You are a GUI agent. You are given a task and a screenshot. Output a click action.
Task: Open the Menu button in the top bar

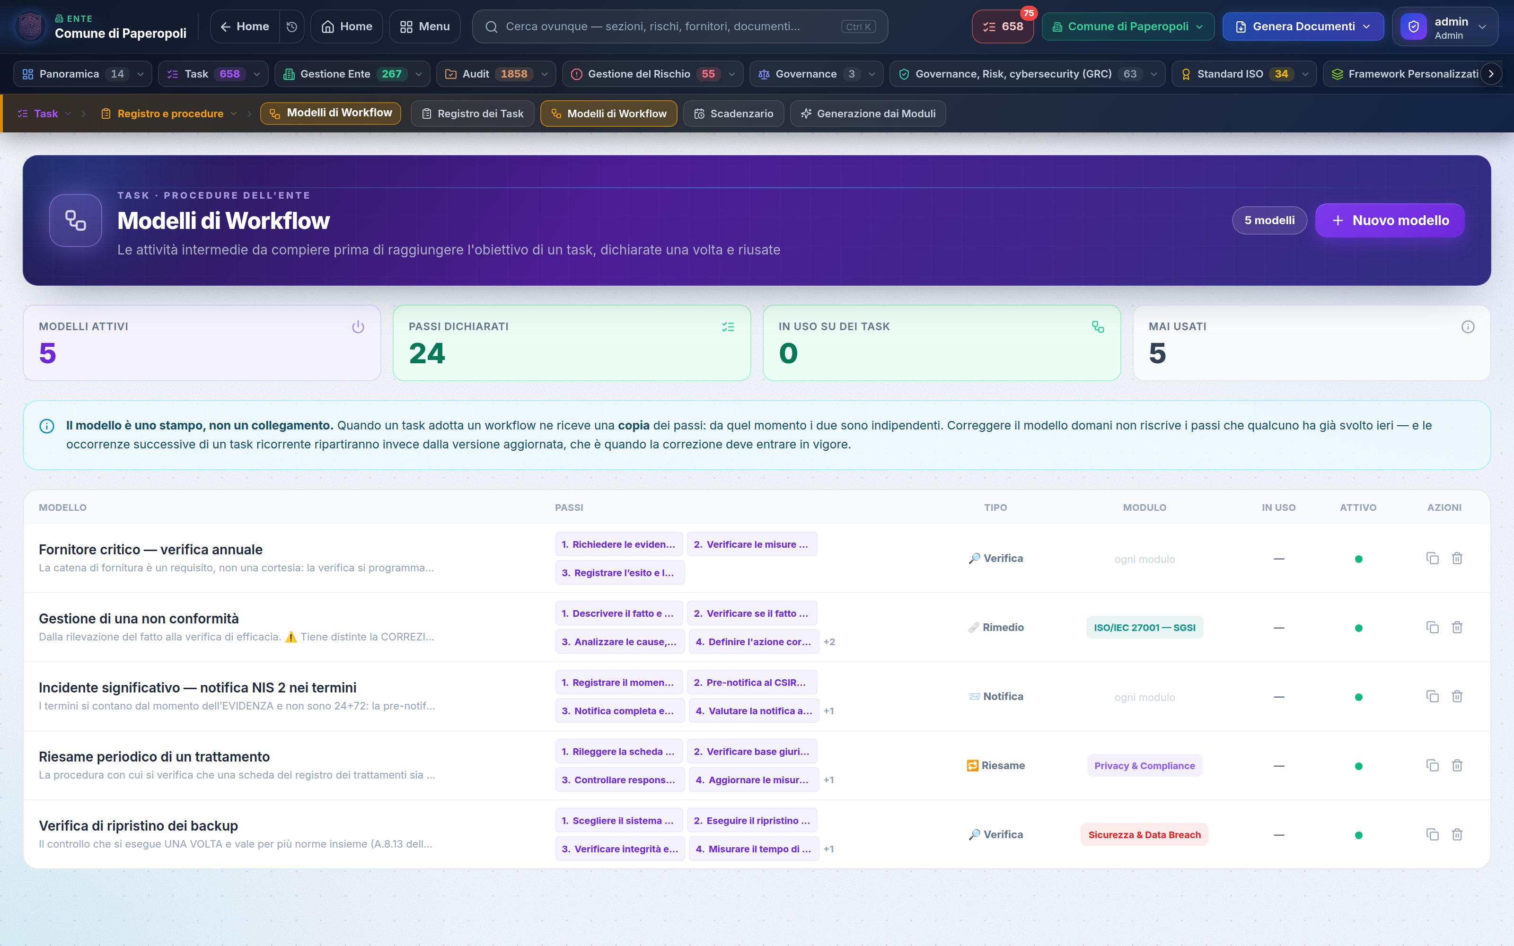(425, 26)
